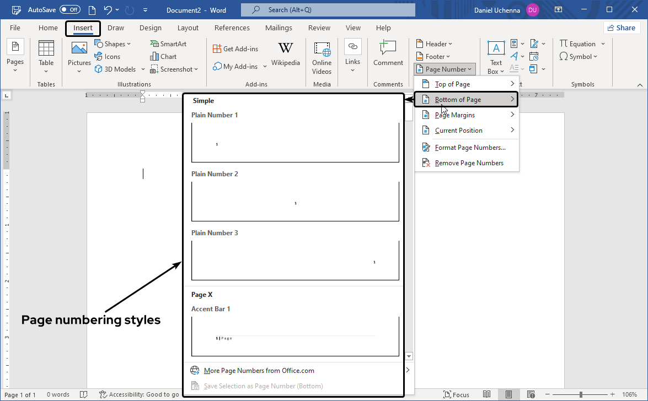Click the Save icon in title bar

[x=17, y=10]
